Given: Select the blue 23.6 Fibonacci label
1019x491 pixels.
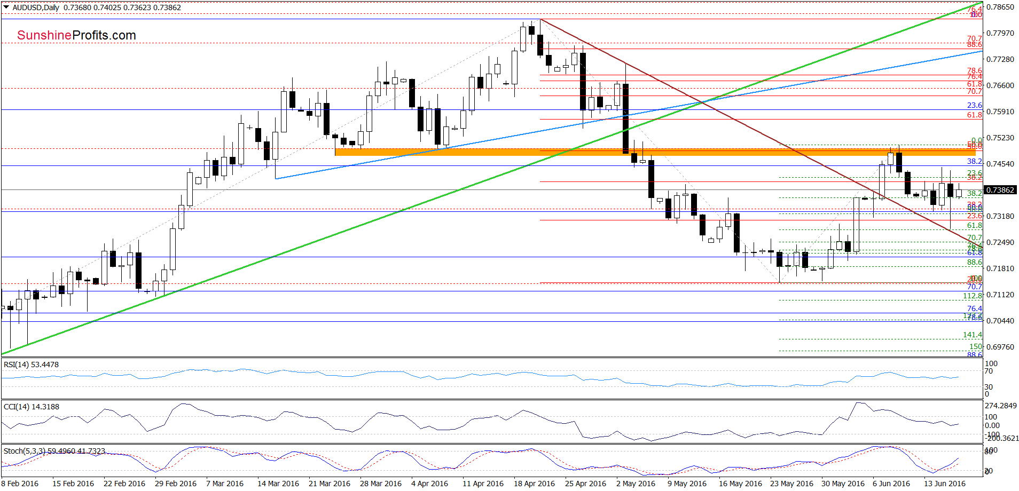Looking at the screenshot, I should pos(975,105).
